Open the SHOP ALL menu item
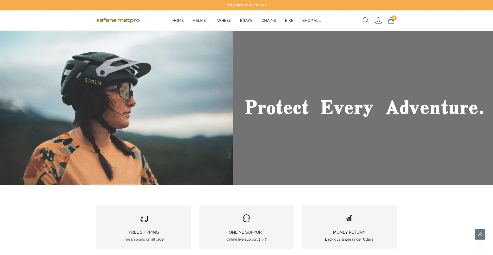The image size is (493, 255). tap(311, 21)
